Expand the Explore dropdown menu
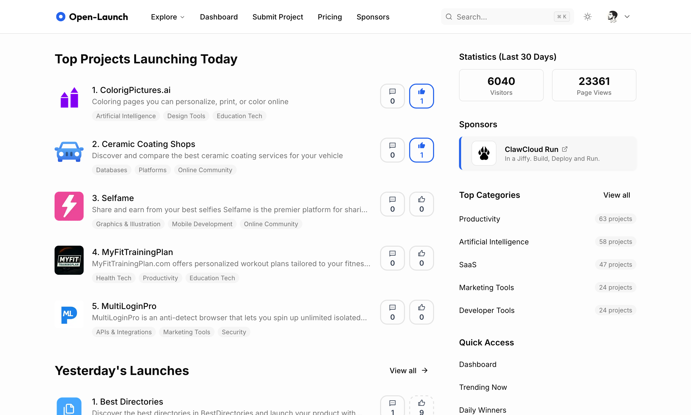The width and height of the screenshot is (691, 415). [x=168, y=17]
